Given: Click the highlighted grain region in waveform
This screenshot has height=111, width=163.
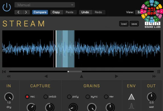Looking at the screenshot, I should 66,49.
